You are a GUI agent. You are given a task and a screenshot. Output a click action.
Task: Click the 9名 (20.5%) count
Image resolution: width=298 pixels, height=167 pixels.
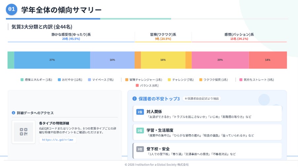pyautogui.click(x=163, y=39)
